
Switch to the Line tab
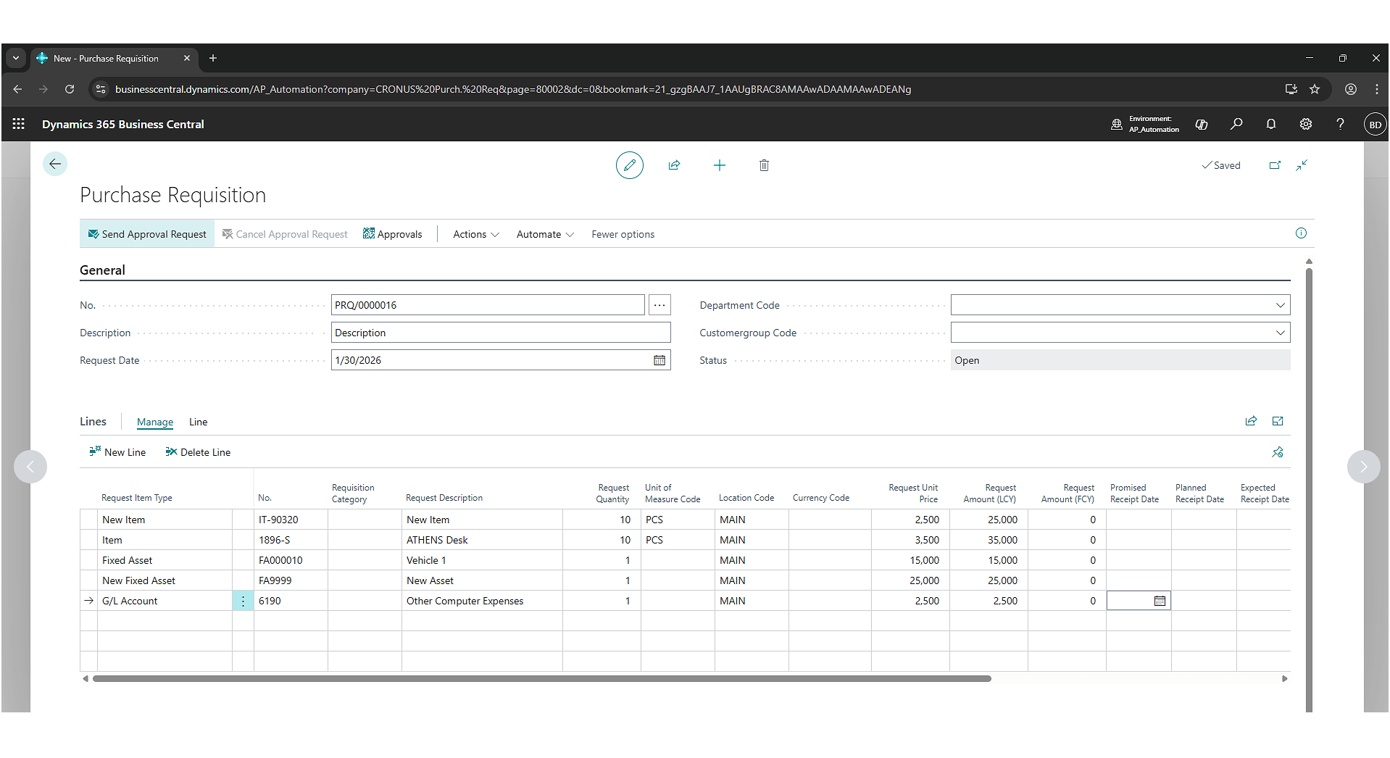click(x=198, y=422)
